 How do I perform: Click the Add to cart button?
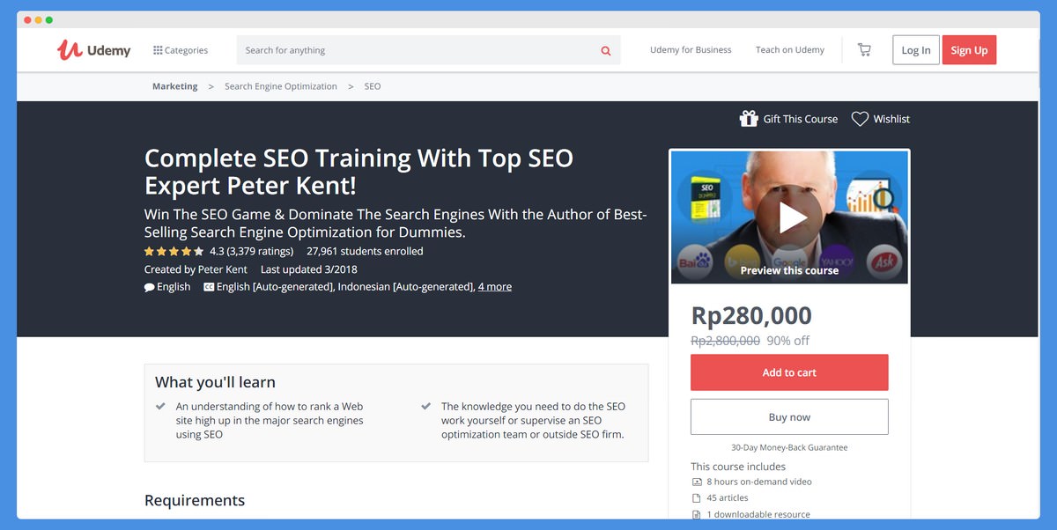tap(789, 372)
